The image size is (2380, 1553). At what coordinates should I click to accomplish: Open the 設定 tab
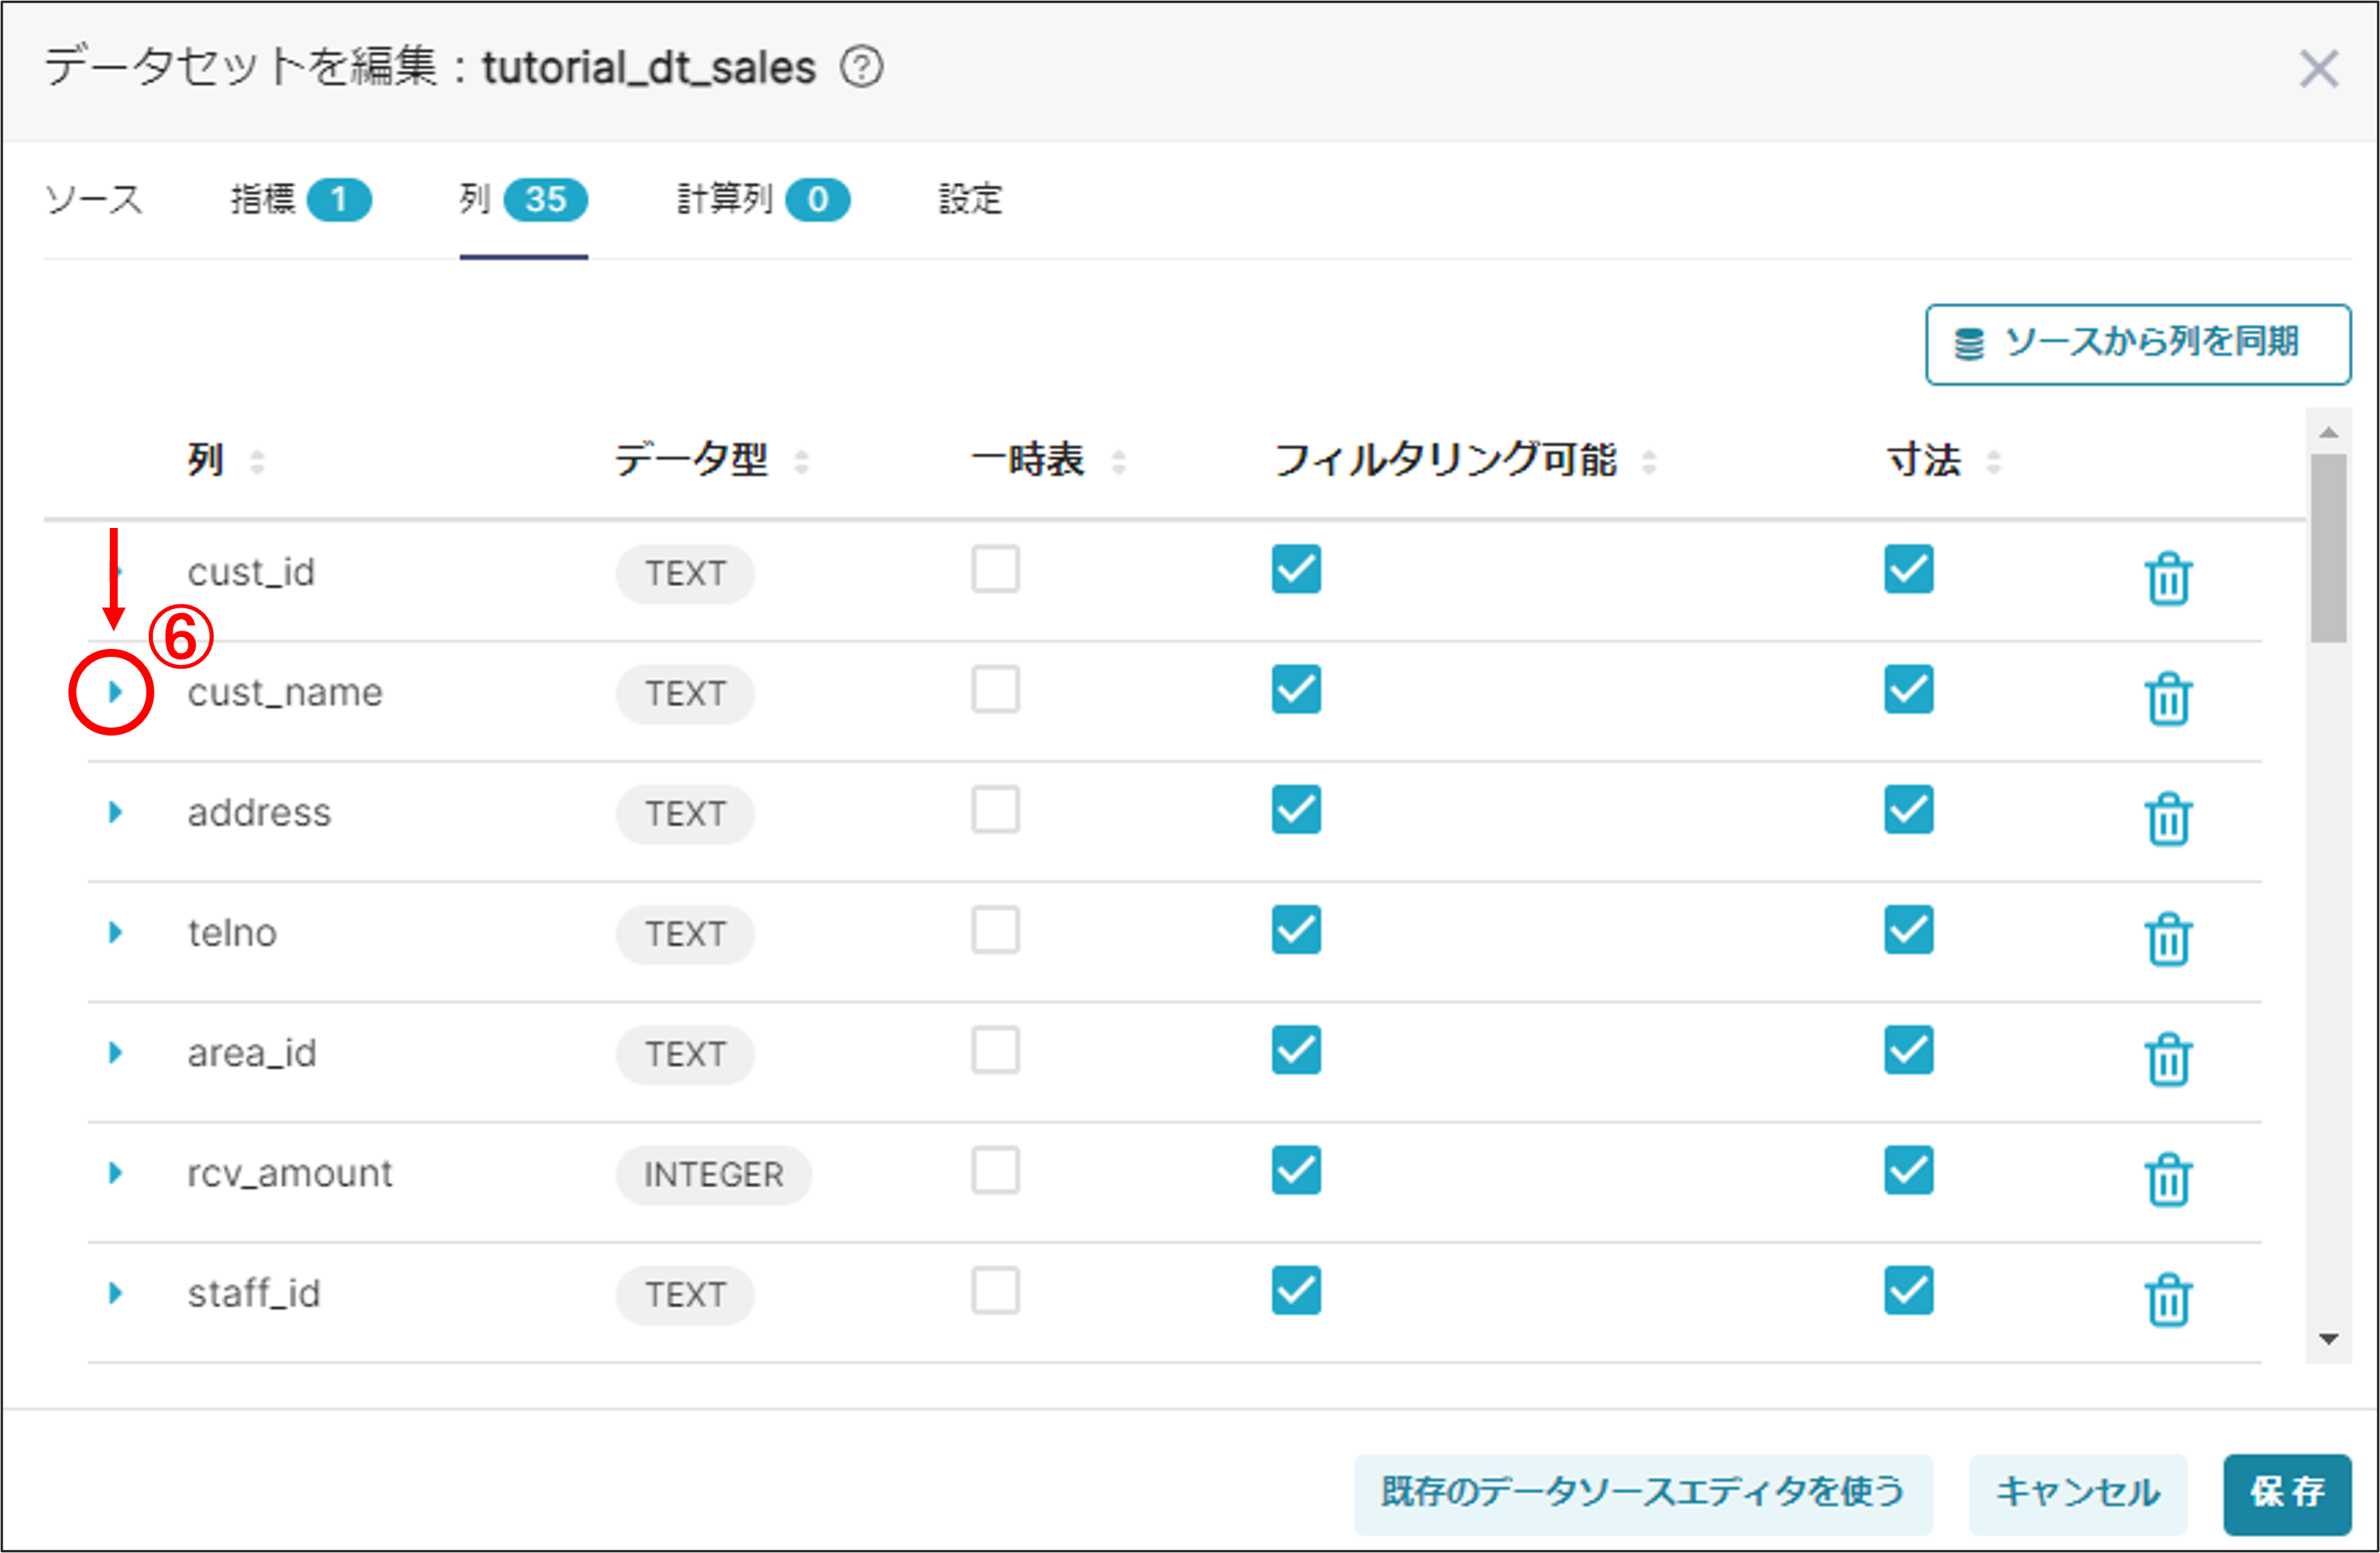click(970, 200)
